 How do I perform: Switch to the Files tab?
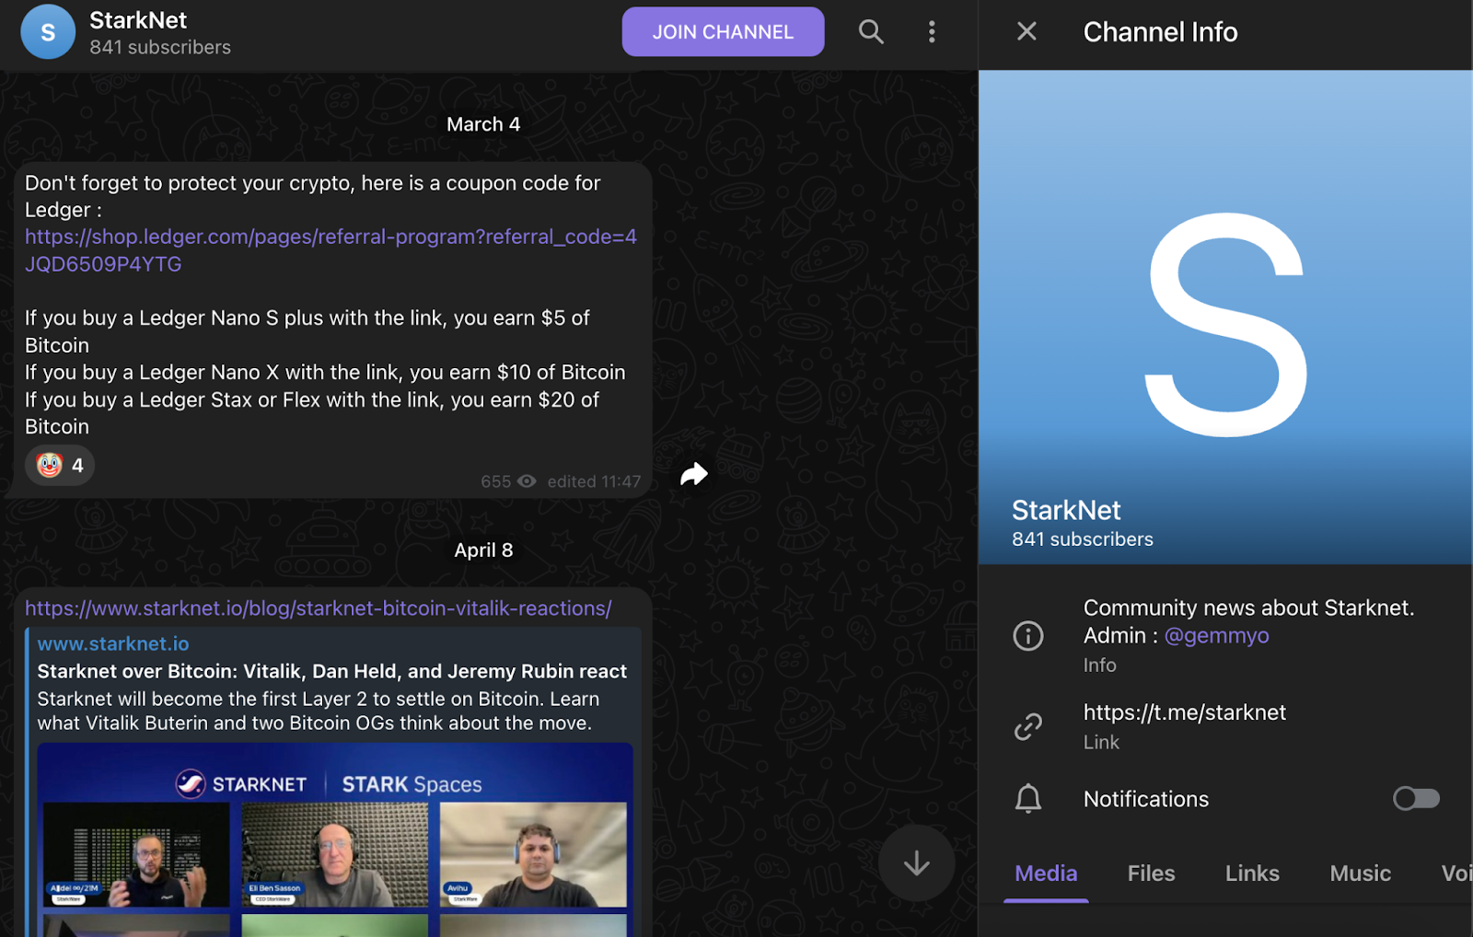tap(1151, 873)
